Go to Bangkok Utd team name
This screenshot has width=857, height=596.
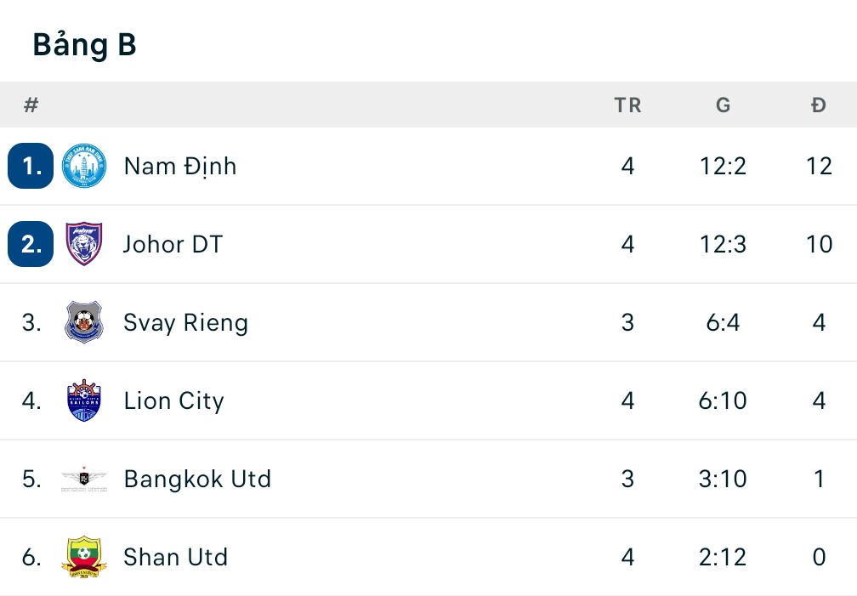coord(197,479)
